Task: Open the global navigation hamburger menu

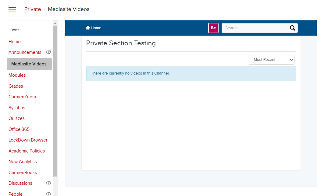Action: click(x=12, y=9)
